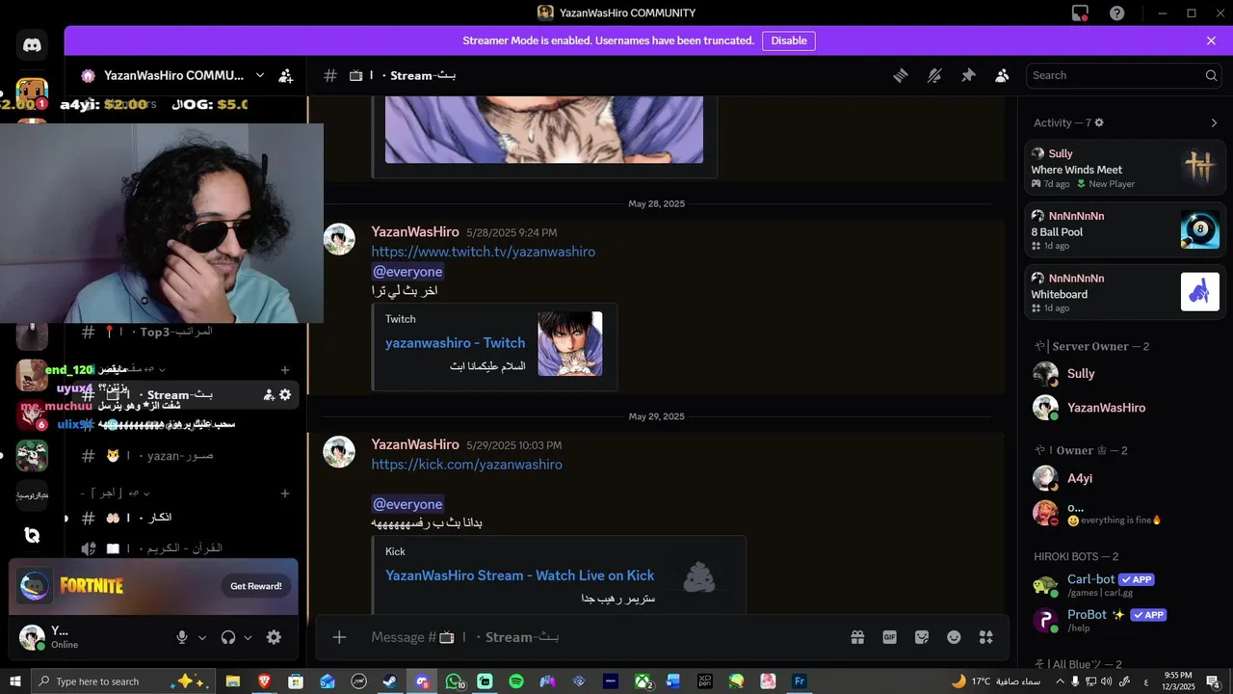This screenshot has width=1233, height=694.
Task: Select member A4yi in member list
Action: [x=1125, y=478]
